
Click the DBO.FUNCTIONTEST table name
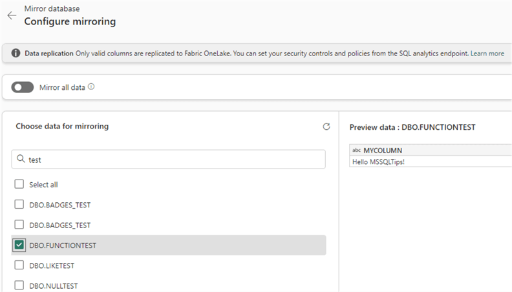(63, 245)
